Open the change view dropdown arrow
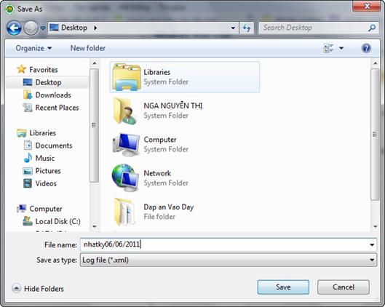385x307 pixels. click(x=341, y=48)
